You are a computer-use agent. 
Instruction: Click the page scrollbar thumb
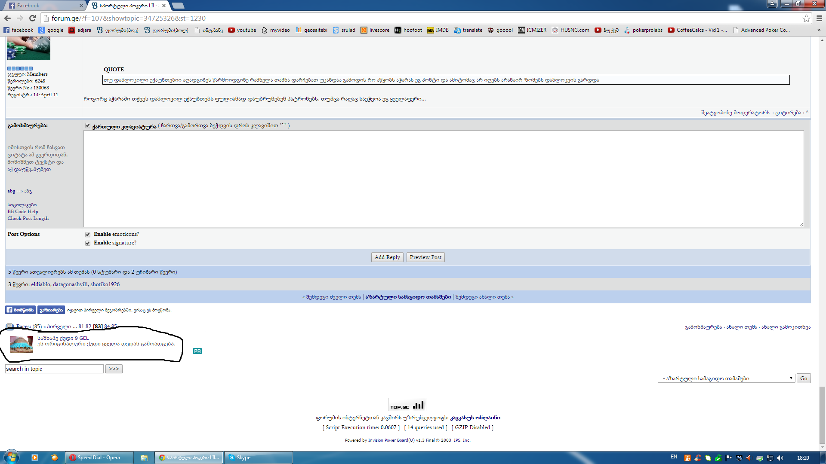[x=822, y=415]
